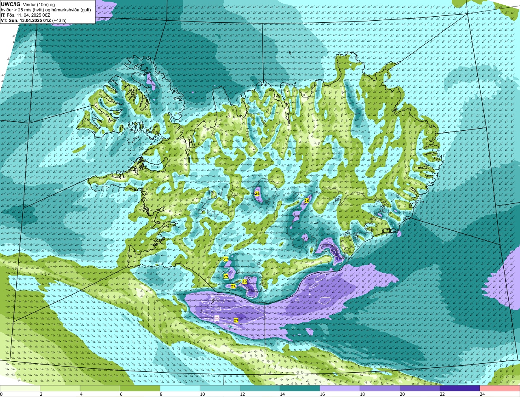
Task: Click the 16–18 m/s legend color swatch
Action: [x=340, y=388]
